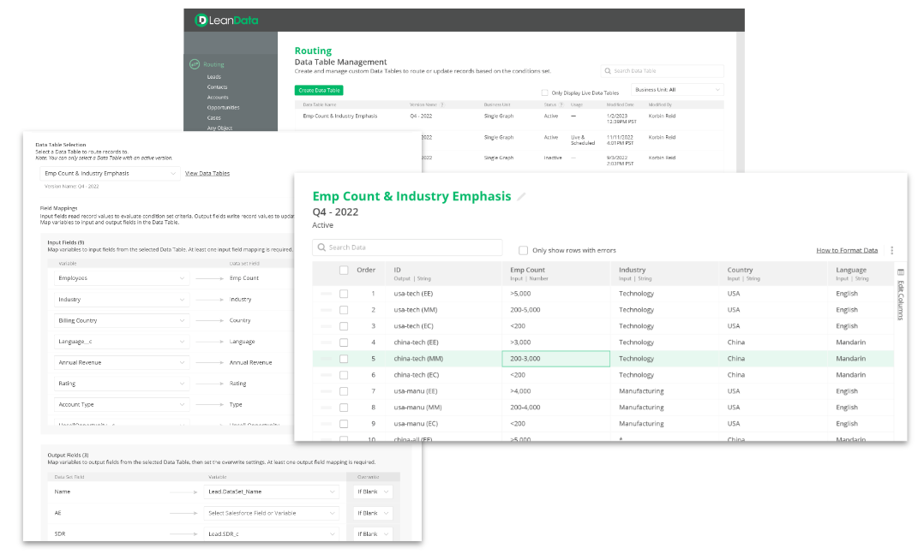Grab the drag handle on row usa-tech (EE)
924x560 pixels.
(326, 293)
